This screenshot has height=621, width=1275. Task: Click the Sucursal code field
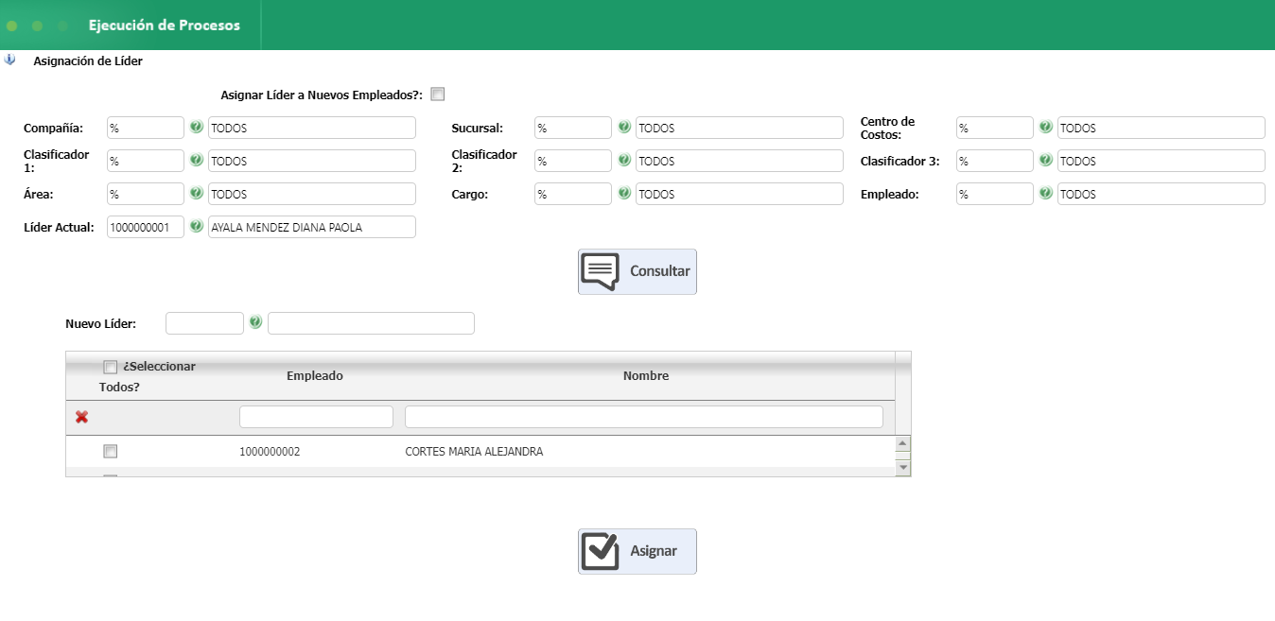coord(573,128)
